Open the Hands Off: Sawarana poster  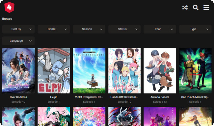coord(124,71)
